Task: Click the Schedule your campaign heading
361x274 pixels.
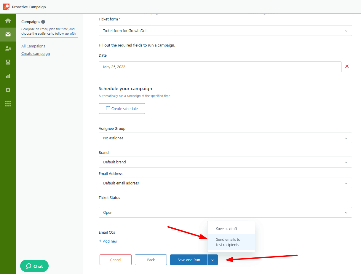Action: pos(125,88)
